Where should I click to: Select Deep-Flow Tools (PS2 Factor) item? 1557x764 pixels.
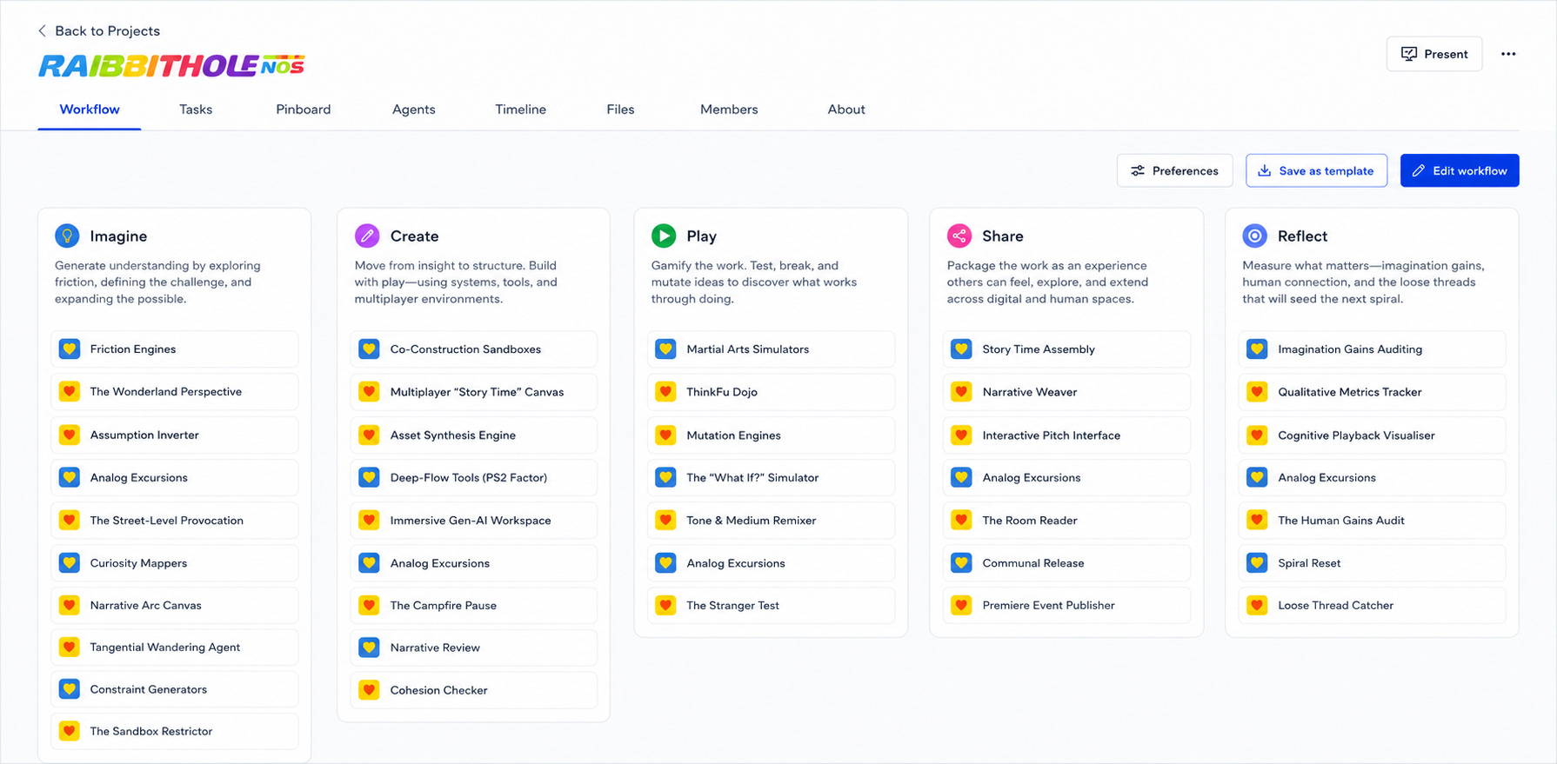coord(474,477)
